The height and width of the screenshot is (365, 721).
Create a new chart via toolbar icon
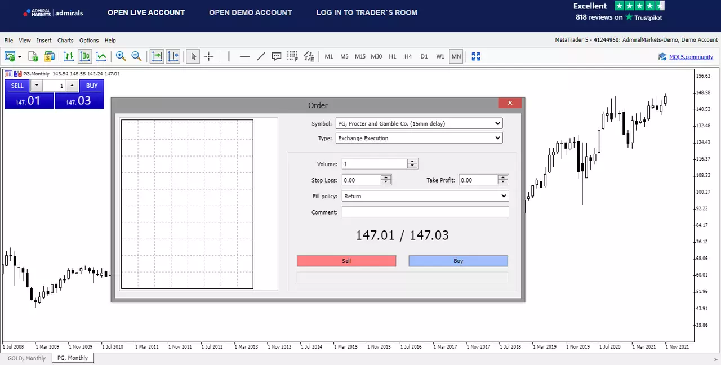coord(10,56)
